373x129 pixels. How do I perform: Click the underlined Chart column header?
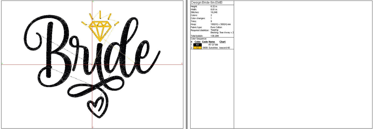[223, 42]
